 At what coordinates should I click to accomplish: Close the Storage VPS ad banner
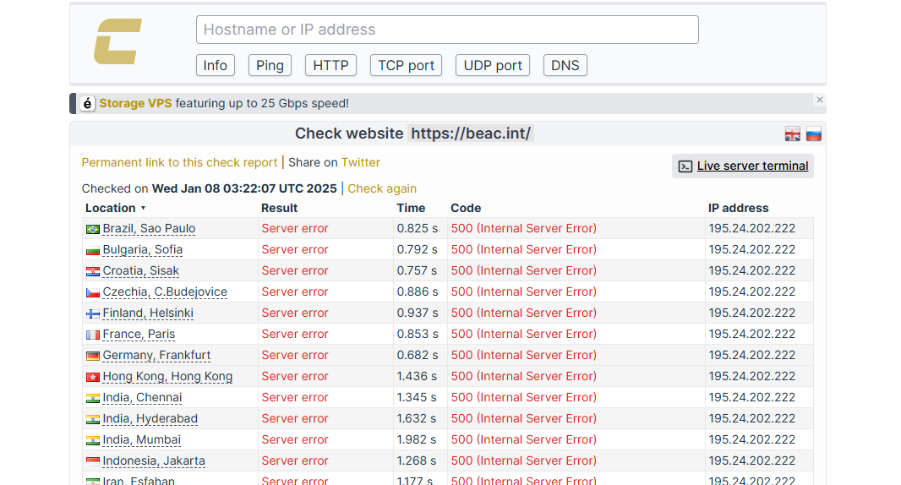point(819,100)
